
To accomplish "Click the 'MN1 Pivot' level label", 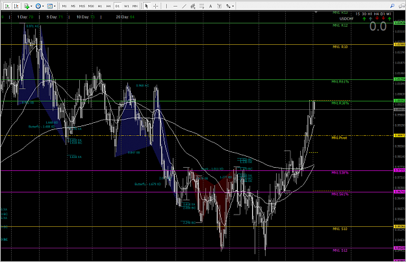I will coord(339,138).
